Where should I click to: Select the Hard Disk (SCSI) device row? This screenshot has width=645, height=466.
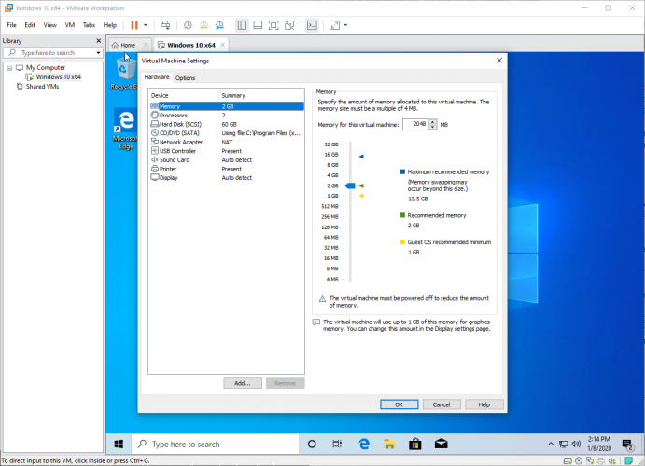(227, 124)
